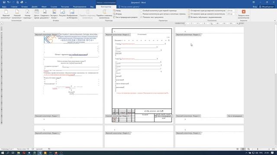This screenshot has width=277, height=155.
Task: Save the document from the quick access toolbar
Action: [4, 2]
